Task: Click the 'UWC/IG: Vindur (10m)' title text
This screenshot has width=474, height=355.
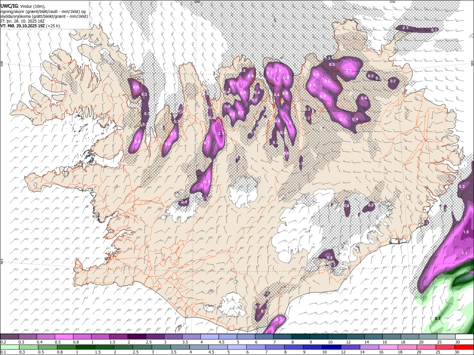Action: point(23,6)
